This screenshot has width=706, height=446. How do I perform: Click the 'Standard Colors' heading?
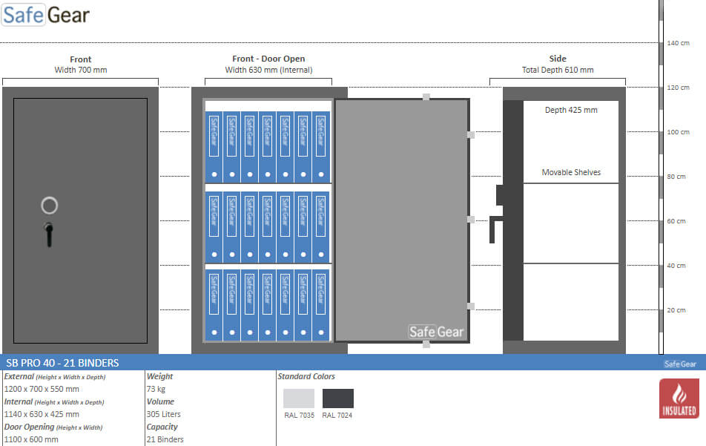click(306, 376)
